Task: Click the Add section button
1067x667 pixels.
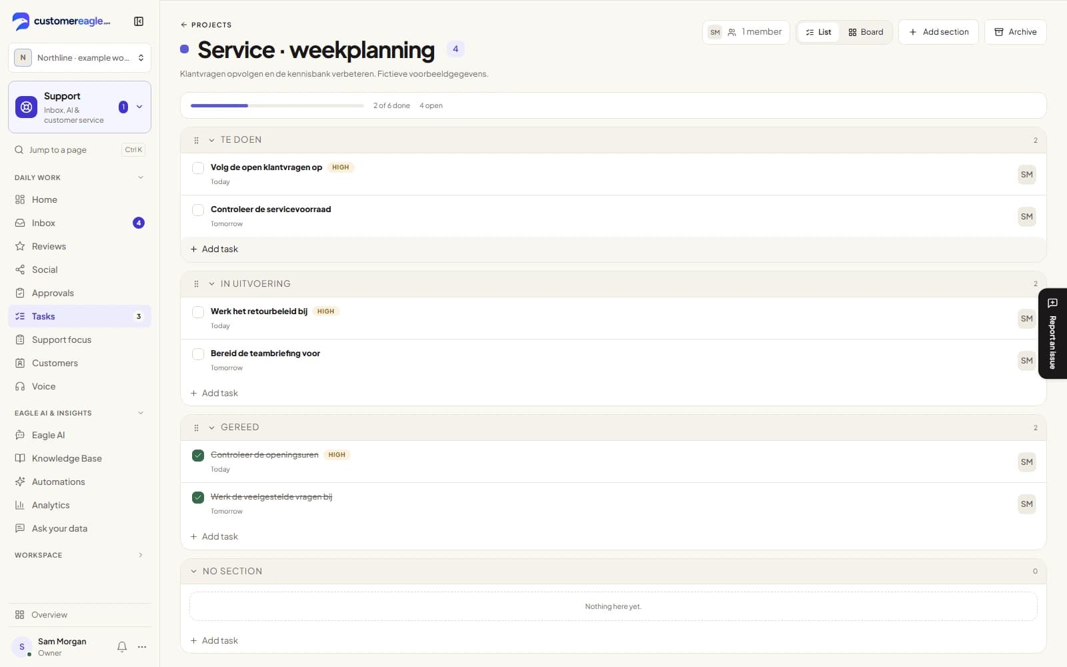Action: [938, 32]
